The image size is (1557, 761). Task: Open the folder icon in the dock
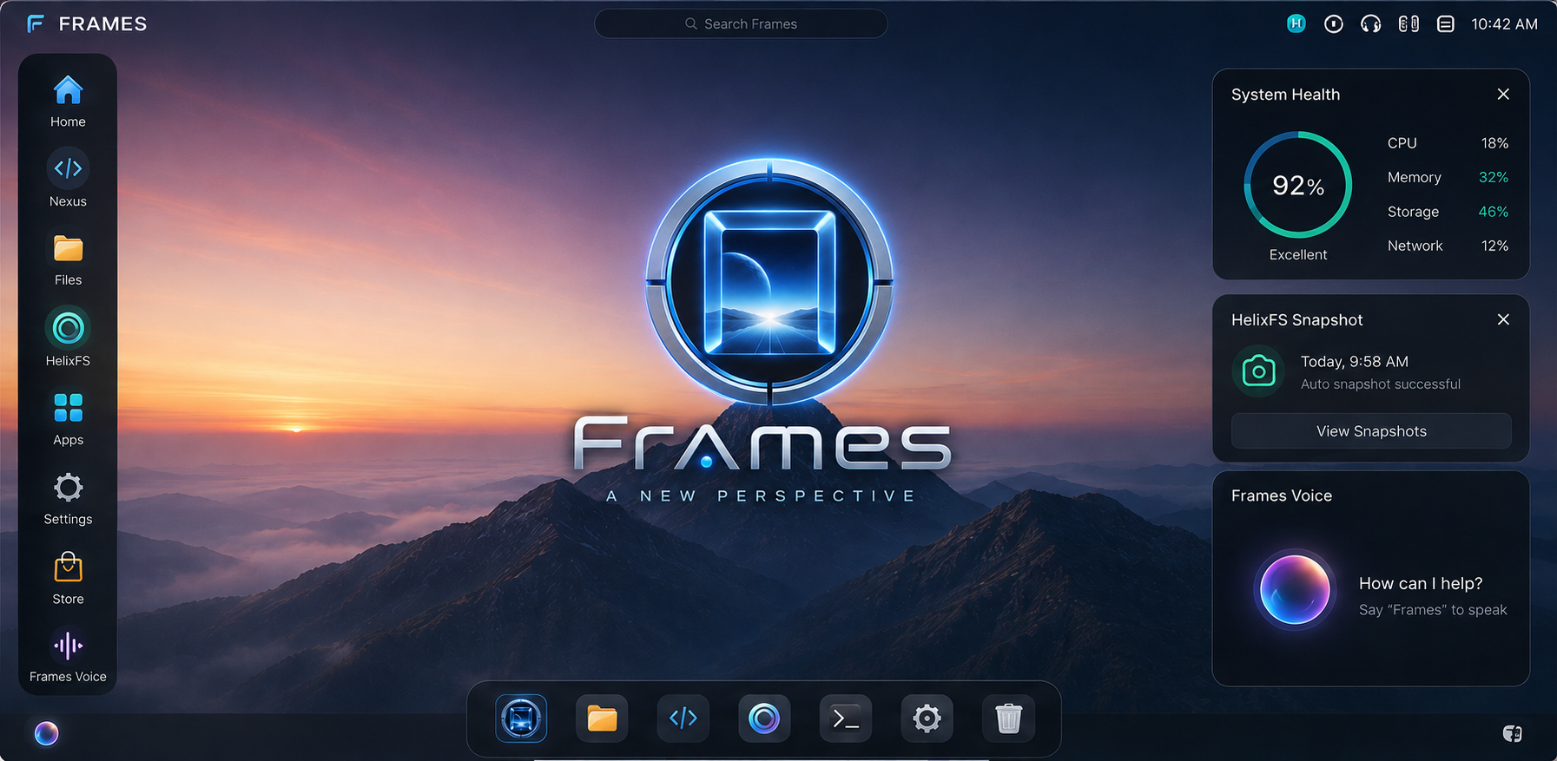602,718
